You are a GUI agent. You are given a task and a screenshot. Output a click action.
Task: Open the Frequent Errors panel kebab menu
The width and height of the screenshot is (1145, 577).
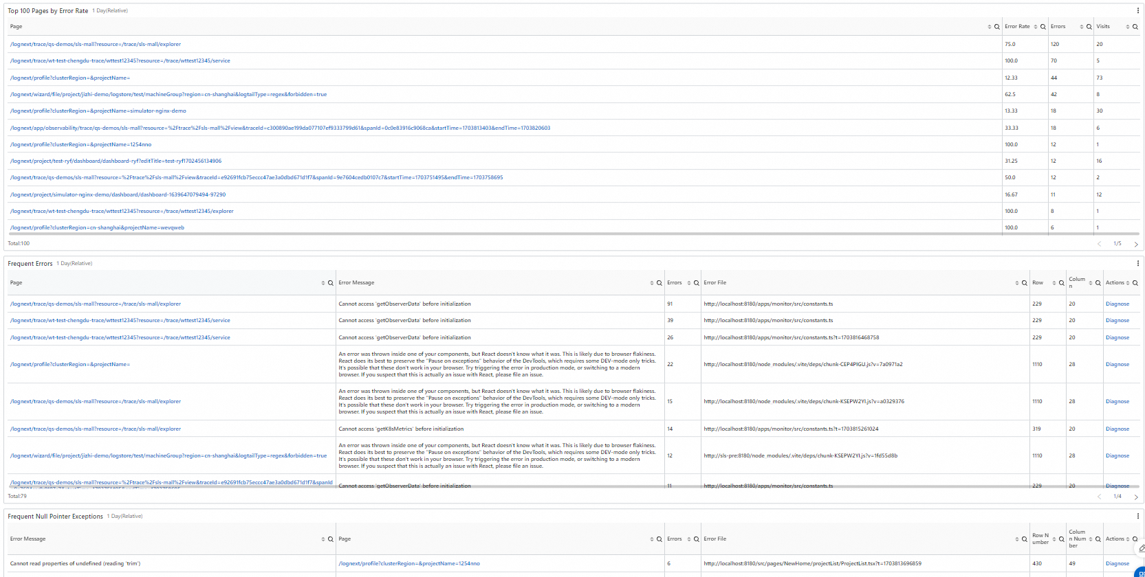click(1137, 263)
